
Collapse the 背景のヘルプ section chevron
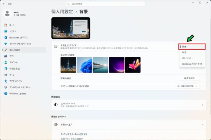tap(203, 125)
